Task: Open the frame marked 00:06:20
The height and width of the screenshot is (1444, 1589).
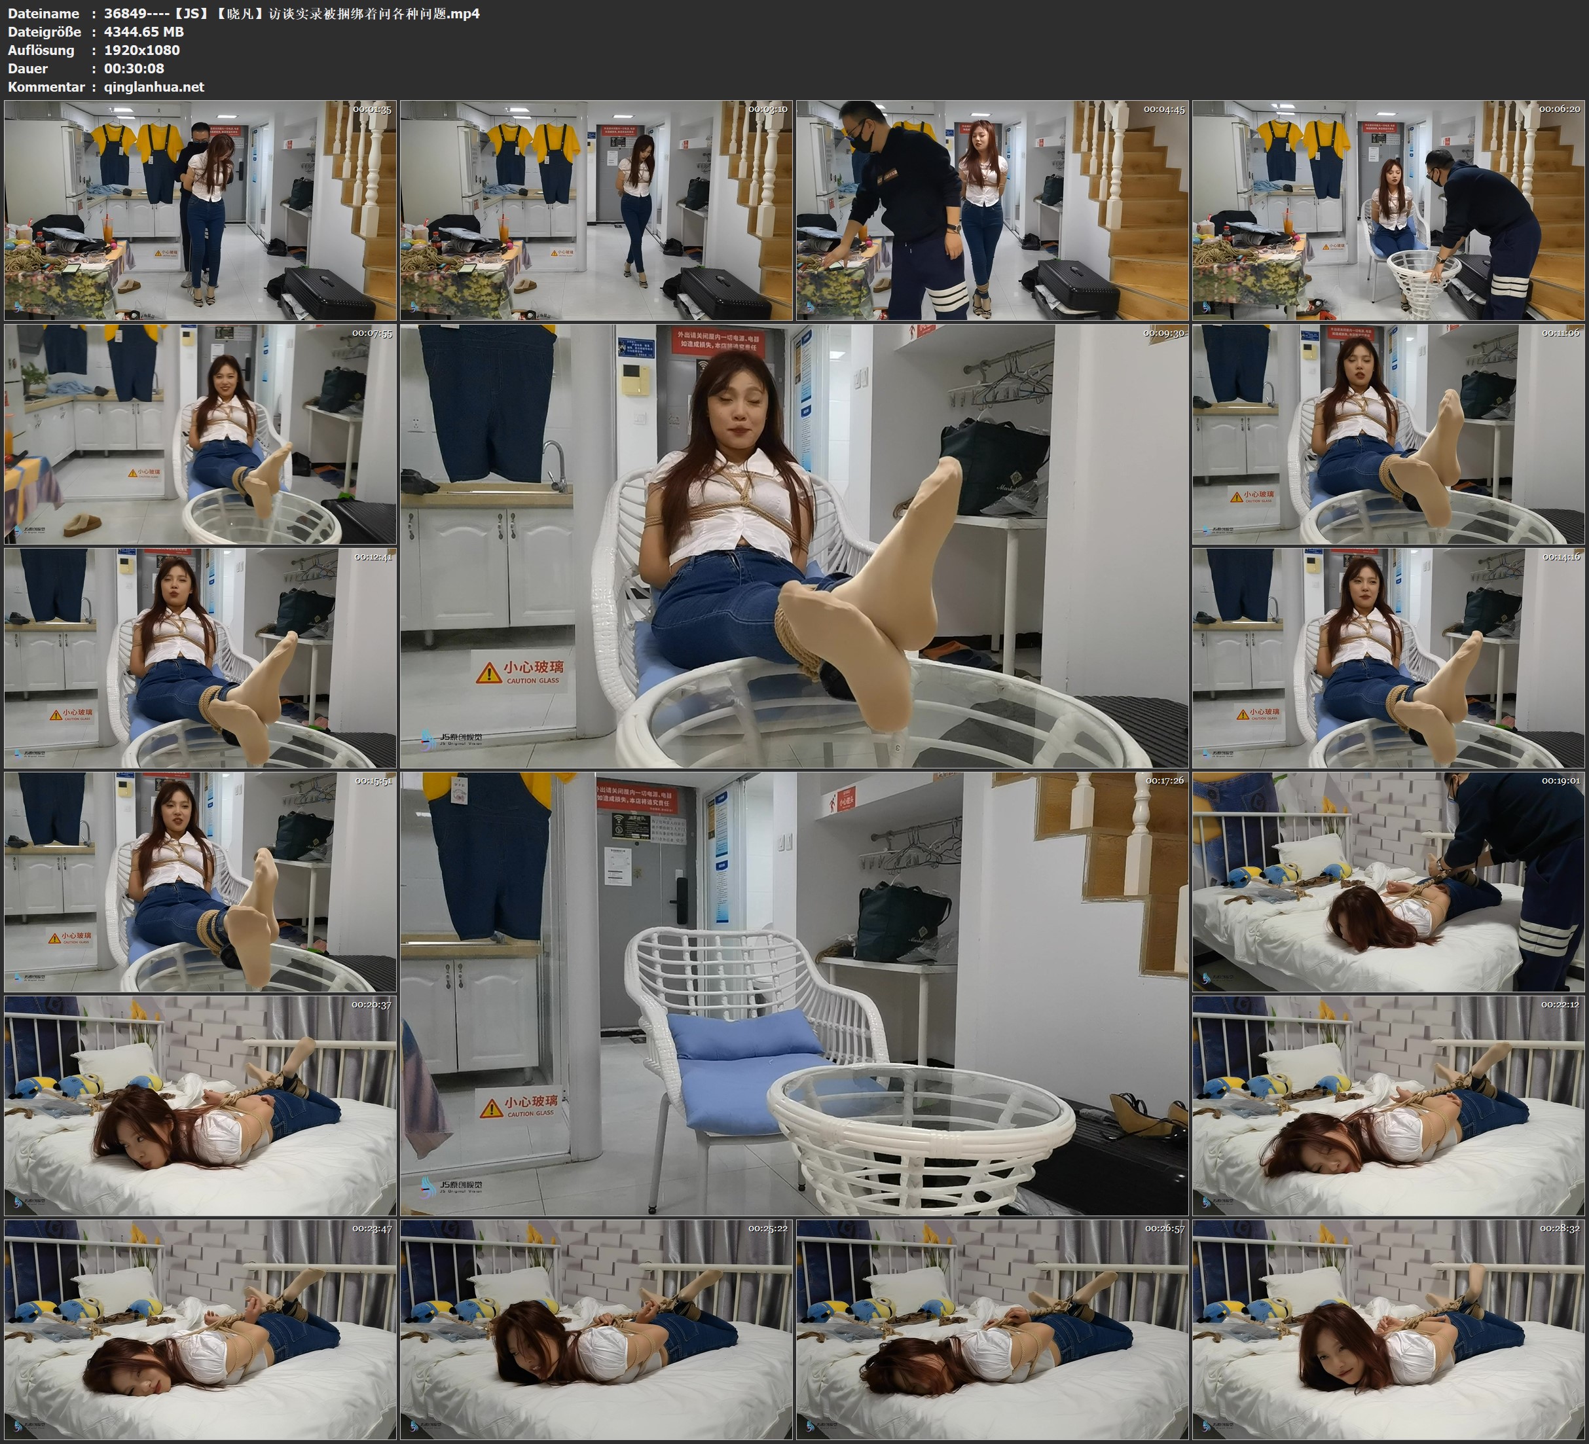Action: (x=1389, y=211)
